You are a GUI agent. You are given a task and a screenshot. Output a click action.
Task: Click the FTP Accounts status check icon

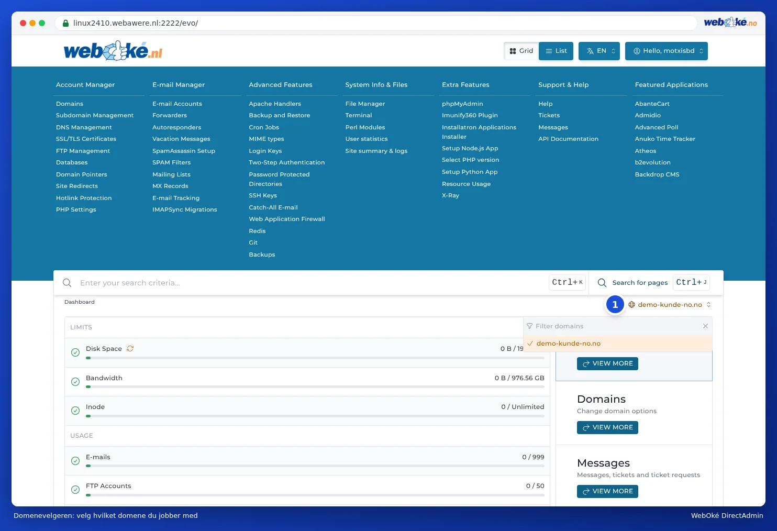coord(75,490)
